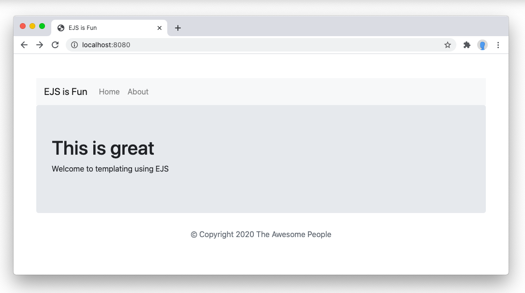Click the browser forward arrow
525x293 pixels.
tap(40, 45)
